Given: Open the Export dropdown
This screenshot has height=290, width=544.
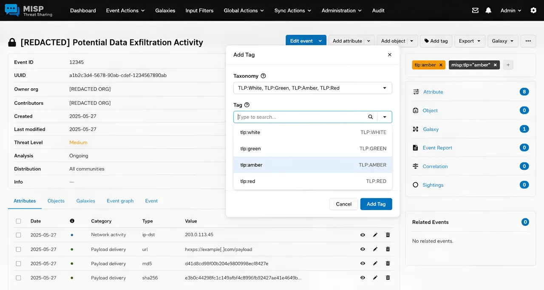Looking at the screenshot, I should tap(470, 41).
